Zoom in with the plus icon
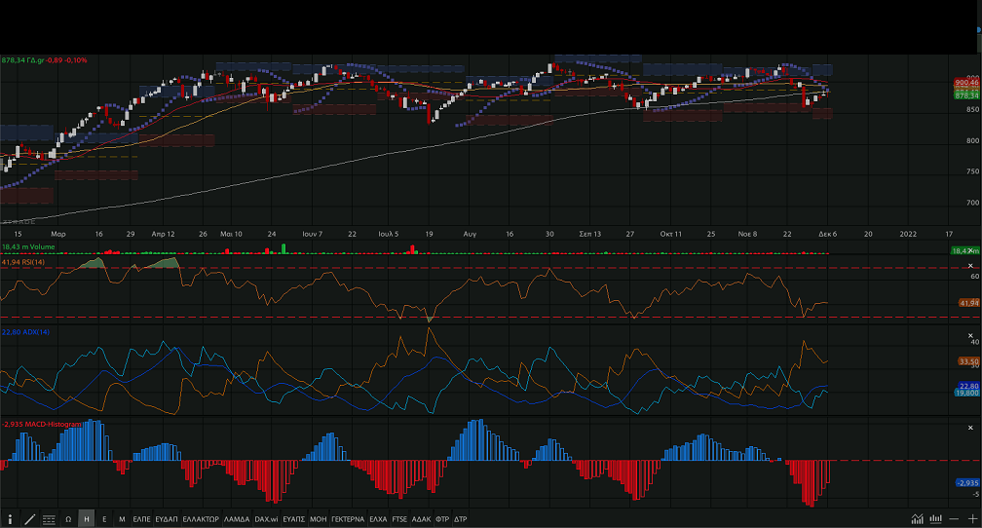The height and width of the screenshot is (528, 982). click(x=972, y=519)
